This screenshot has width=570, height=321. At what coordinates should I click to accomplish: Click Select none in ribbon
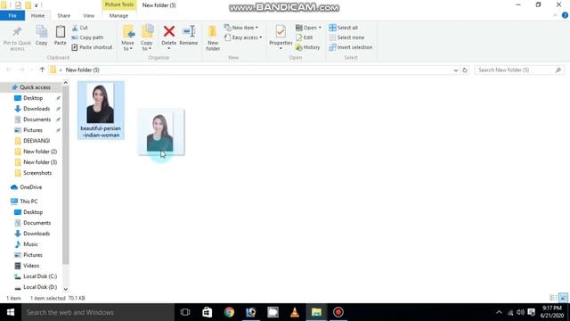pos(346,37)
